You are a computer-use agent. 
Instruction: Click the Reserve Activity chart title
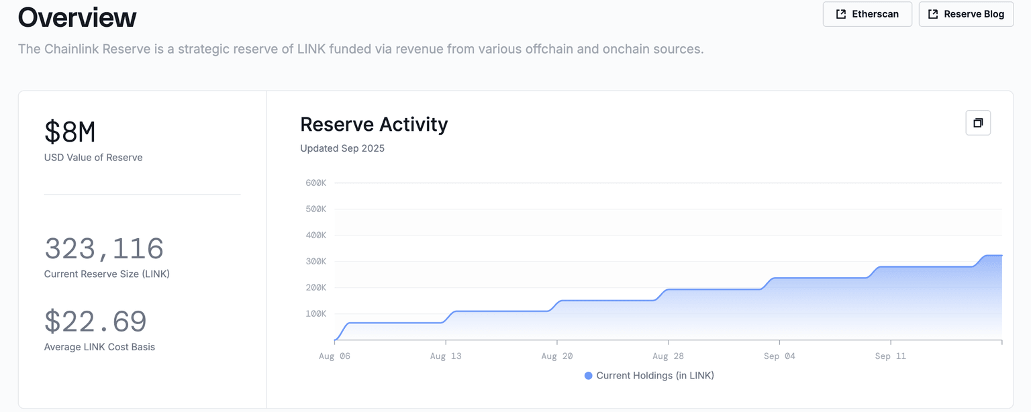point(374,124)
